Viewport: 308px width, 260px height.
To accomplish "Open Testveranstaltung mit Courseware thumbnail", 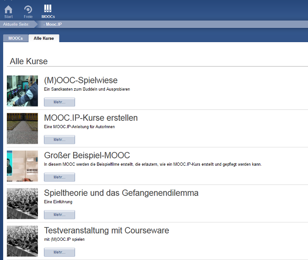I will coord(22,241).
